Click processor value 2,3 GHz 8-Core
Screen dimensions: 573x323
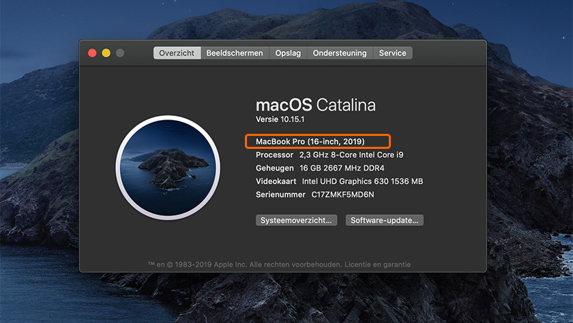click(x=351, y=155)
